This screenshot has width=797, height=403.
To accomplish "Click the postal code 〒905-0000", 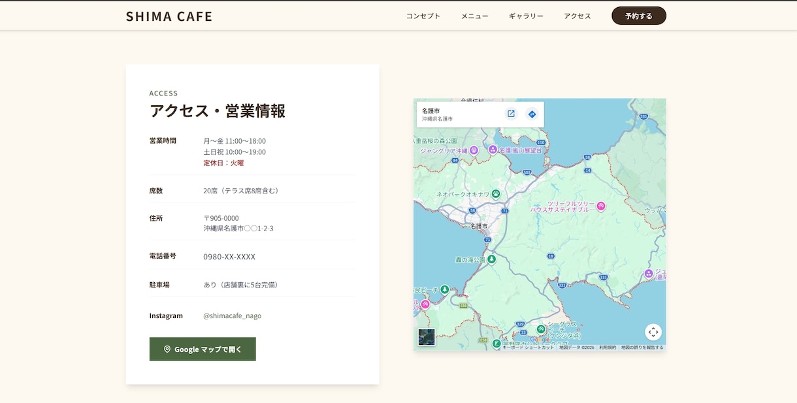I will [x=221, y=218].
